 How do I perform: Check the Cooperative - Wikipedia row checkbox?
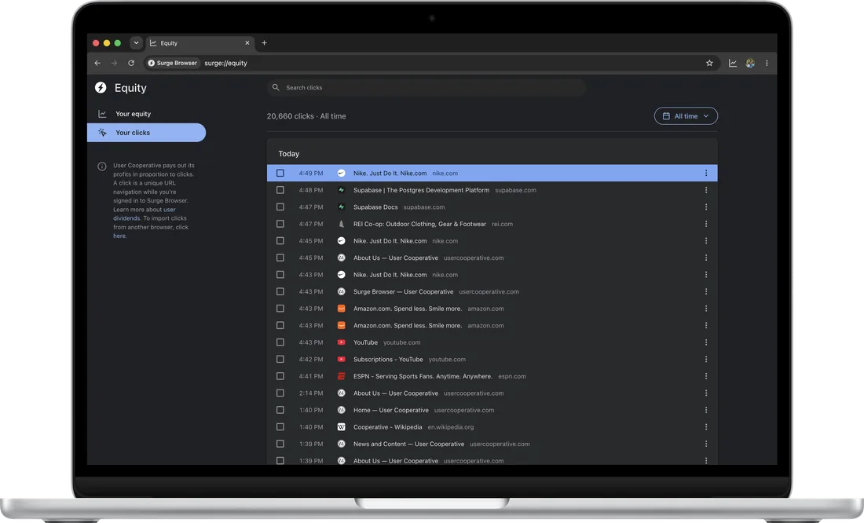[x=280, y=427]
